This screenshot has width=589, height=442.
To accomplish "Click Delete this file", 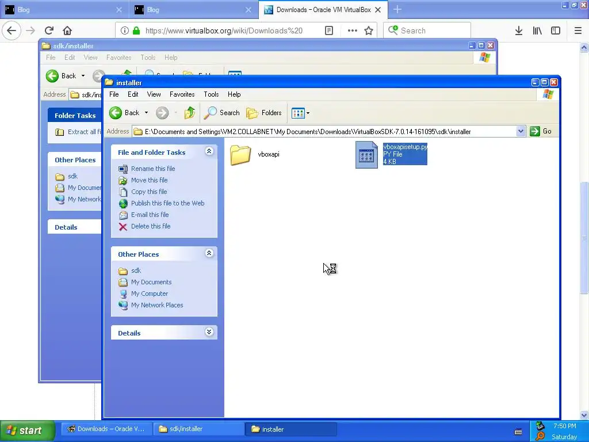I will pyautogui.click(x=151, y=226).
